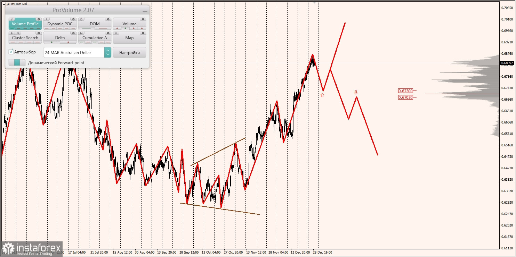
Task: Open Dynamic POC gear settings
Action: 73,19
